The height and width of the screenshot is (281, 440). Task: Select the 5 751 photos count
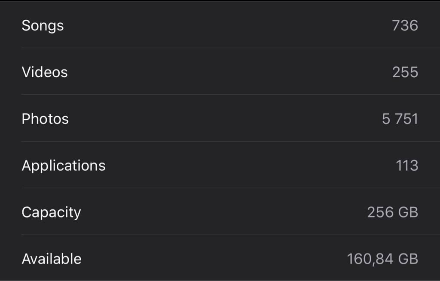(400, 119)
